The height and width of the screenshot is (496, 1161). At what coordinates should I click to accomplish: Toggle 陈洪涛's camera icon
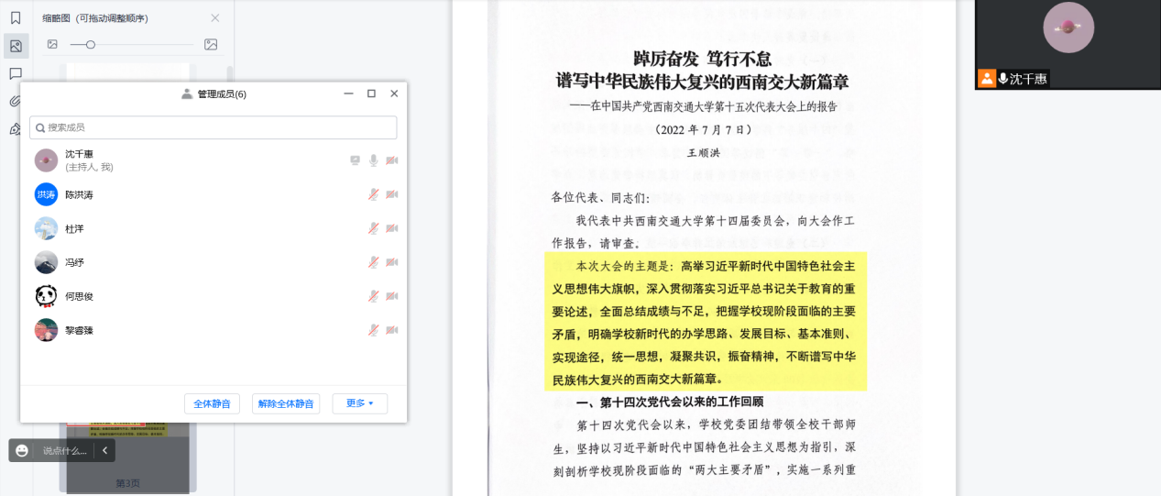392,194
